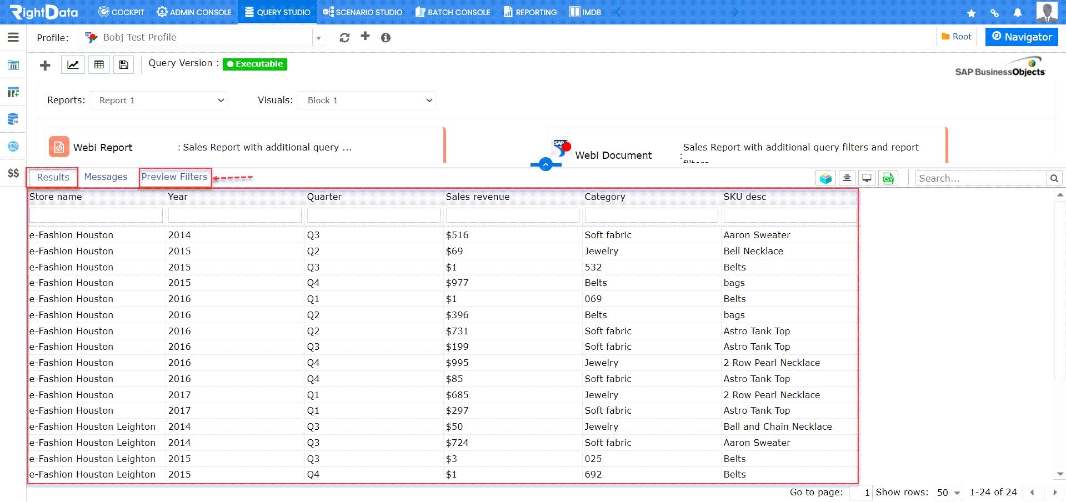Viewport: 1066px width, 502px height.
Task: Open SCENARIO STUDIO from the top menu
Action: 362,12
